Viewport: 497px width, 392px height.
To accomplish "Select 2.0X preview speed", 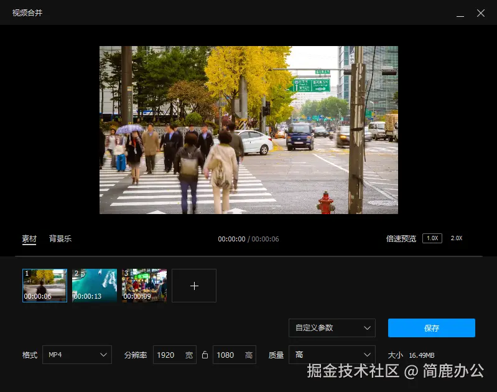I will [457, 238].
